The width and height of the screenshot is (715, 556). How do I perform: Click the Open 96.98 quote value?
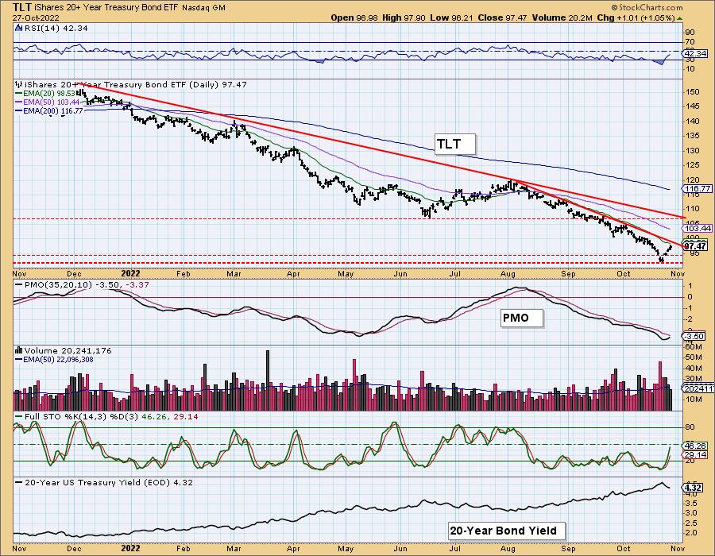[x=354, y=17]
